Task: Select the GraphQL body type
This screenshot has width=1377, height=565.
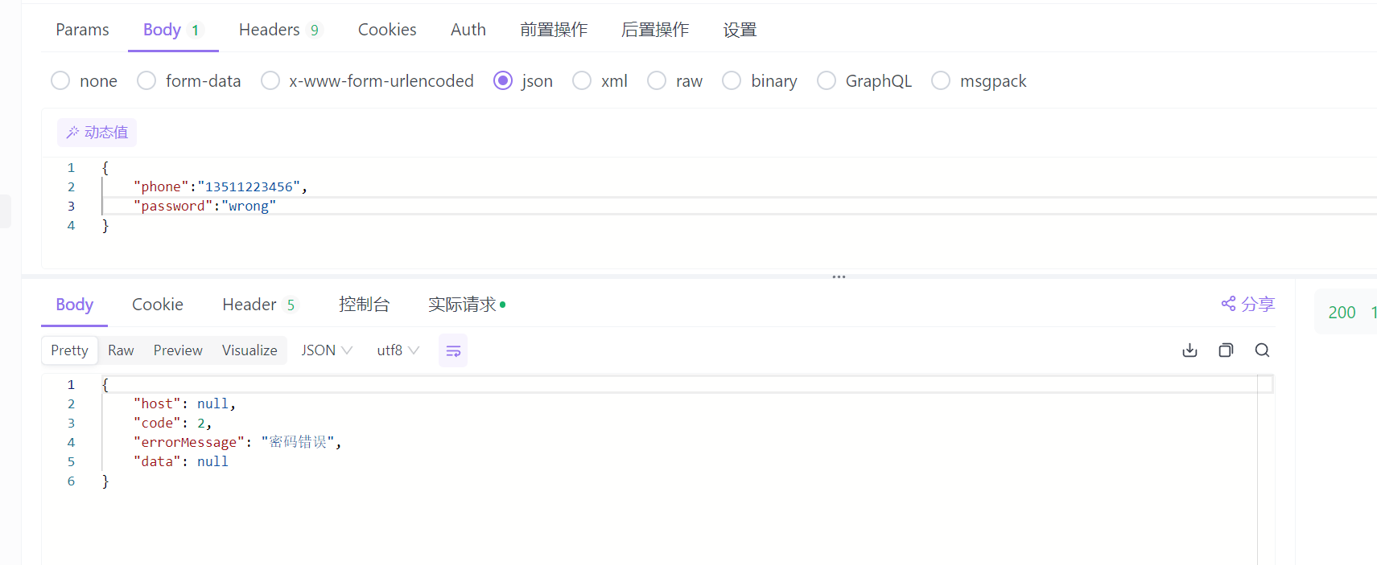Action: (x=864, y=81)
